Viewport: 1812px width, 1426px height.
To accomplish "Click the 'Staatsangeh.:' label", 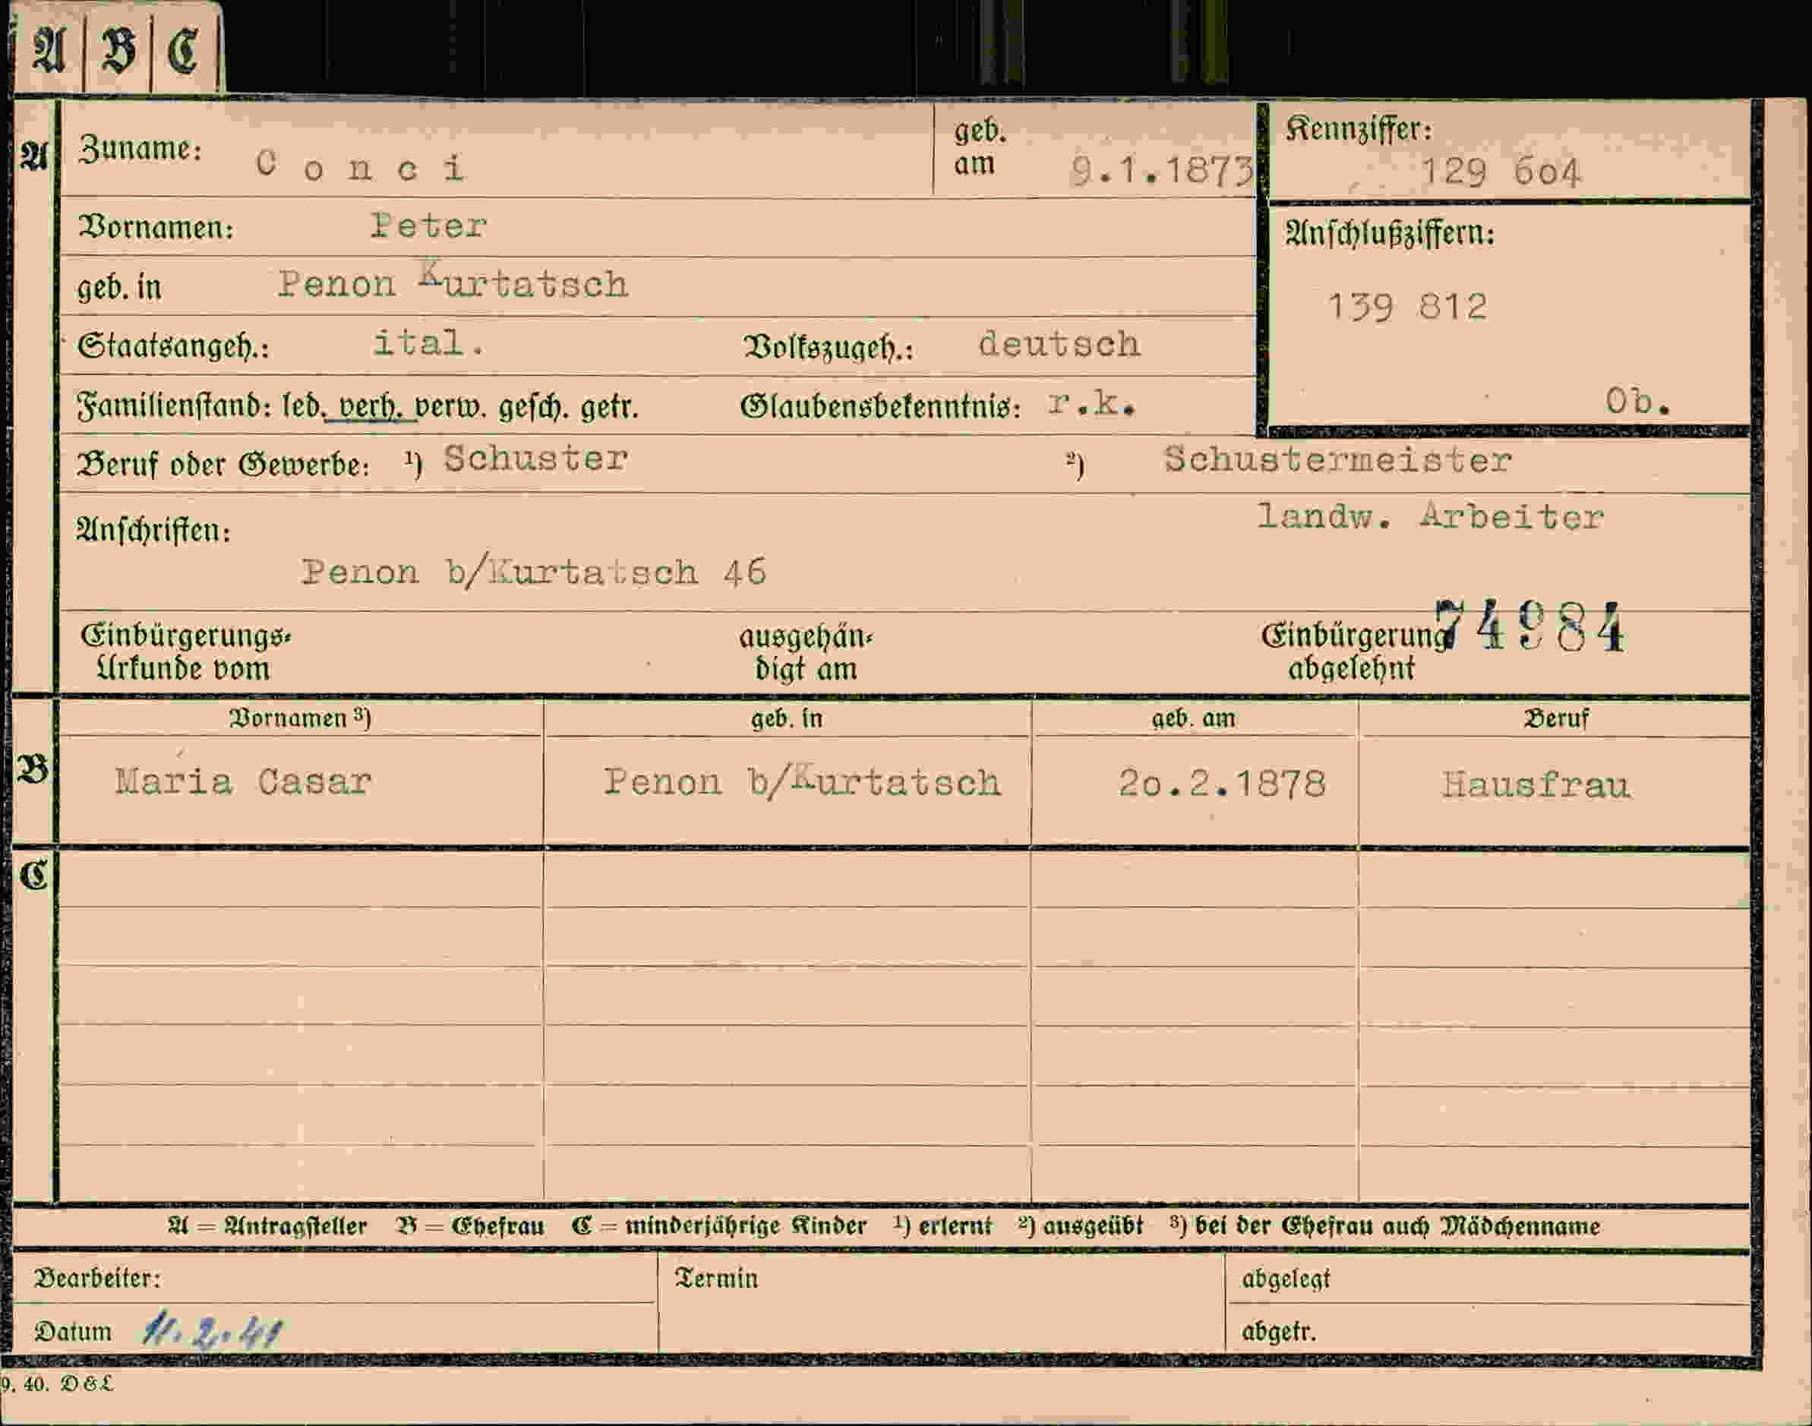I will 174,345.
